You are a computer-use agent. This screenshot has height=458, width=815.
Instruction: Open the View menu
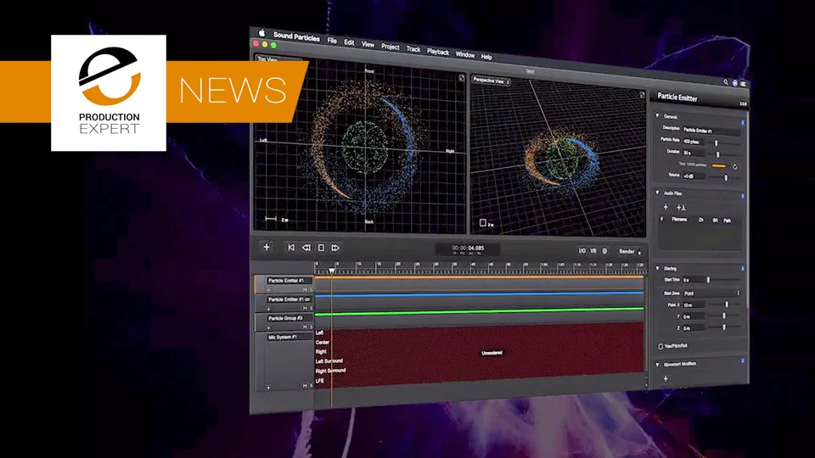point(368,45)
